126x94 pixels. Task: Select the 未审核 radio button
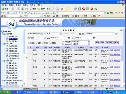(29, 43)
